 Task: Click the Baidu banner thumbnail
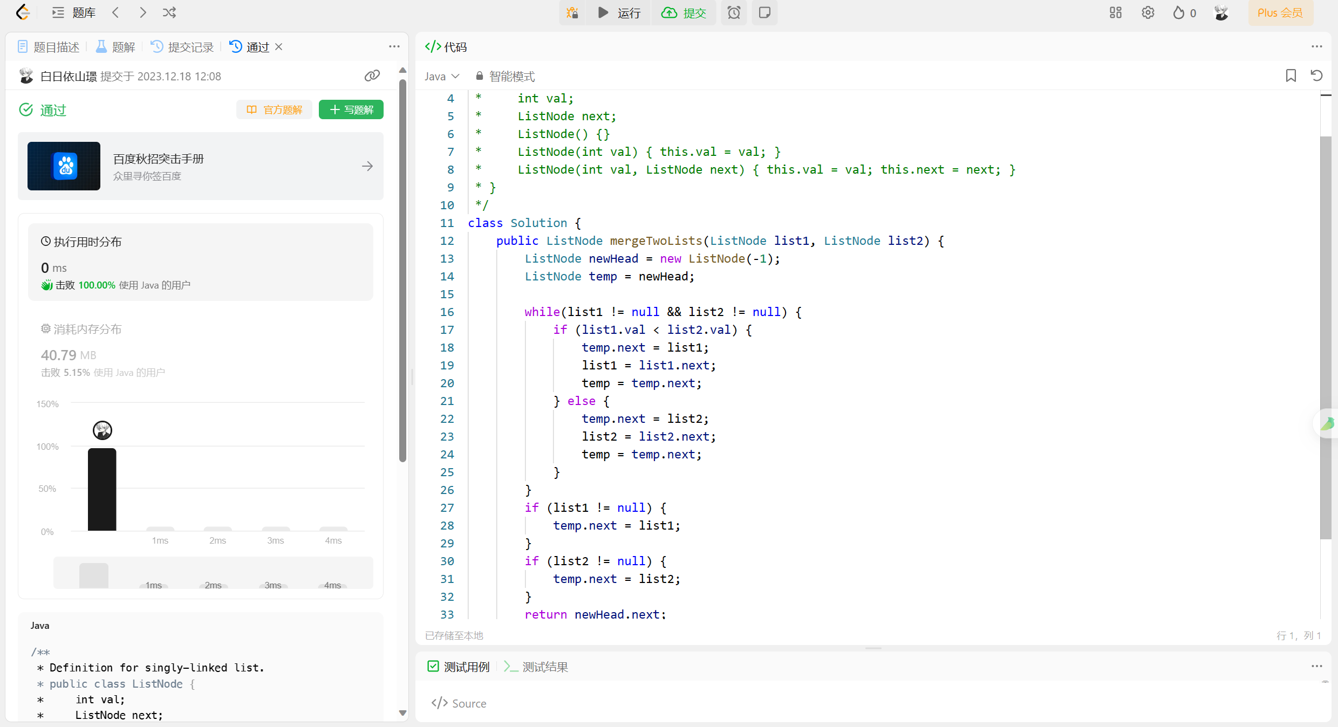click(x=64, y=166)
